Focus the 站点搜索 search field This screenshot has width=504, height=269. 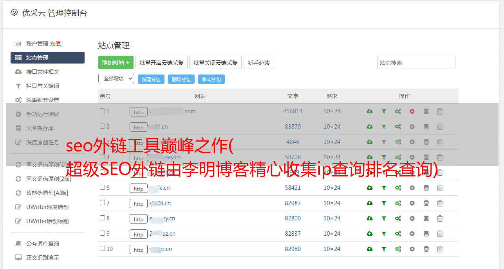pos(416,62)
